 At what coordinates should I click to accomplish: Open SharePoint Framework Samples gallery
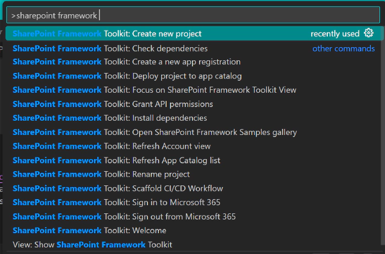click(155, 132)
